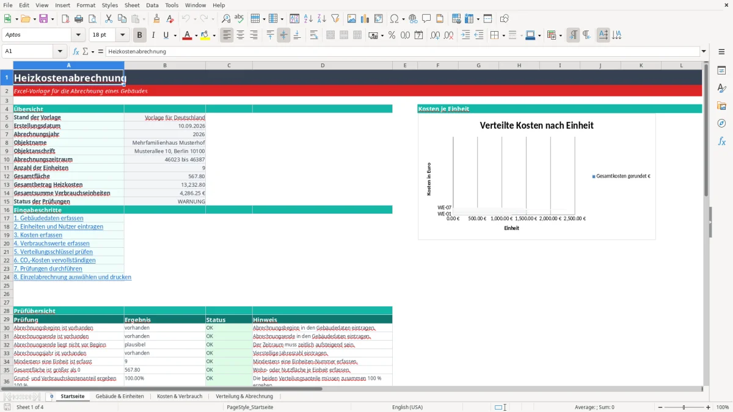
Task: Open the Background Color dropdown arrow
Action: [x=214, y=35]
